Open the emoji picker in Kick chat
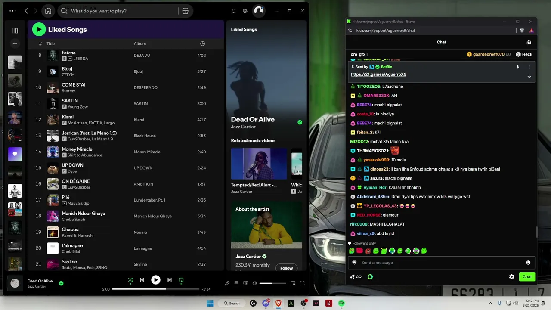The height and width of the screenshot is (310, 551). (x=528, y=263)
